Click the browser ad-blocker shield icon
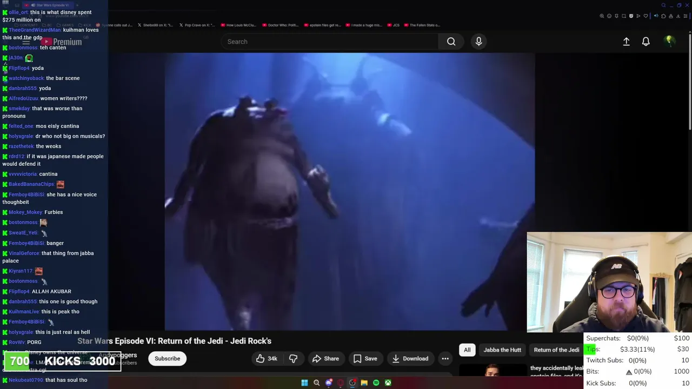Screen dimensions: 692x389 631,16
